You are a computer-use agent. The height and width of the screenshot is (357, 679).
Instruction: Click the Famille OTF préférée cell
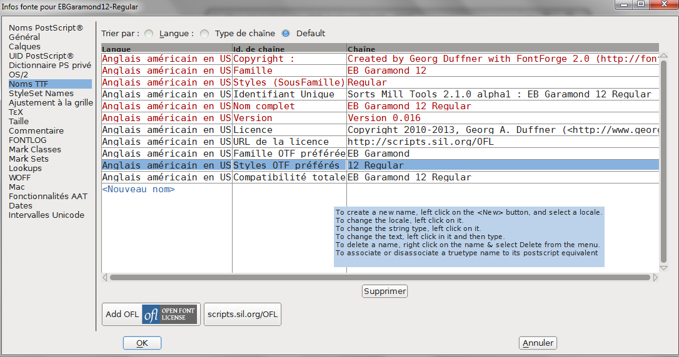(x=289, y=154)
